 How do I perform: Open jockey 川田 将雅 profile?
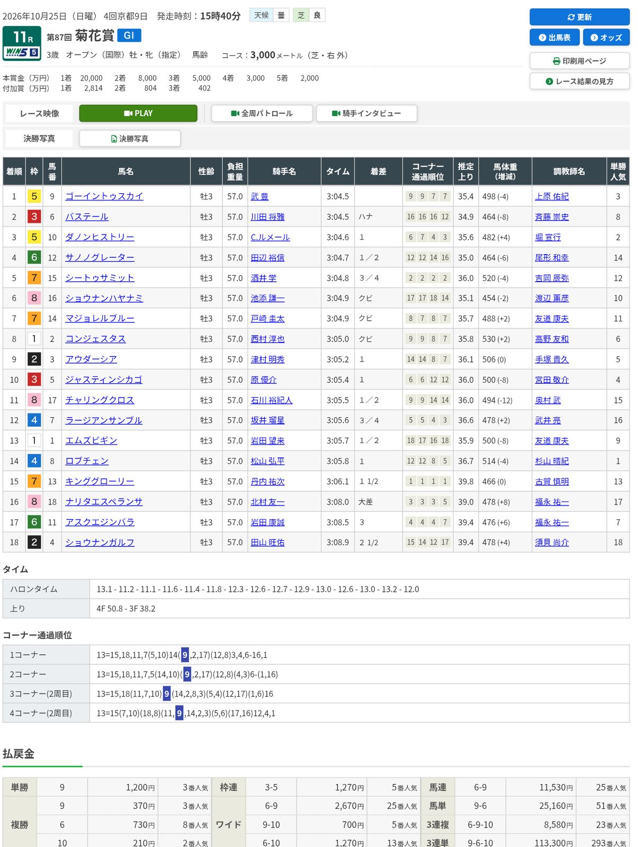click(267, 217)
